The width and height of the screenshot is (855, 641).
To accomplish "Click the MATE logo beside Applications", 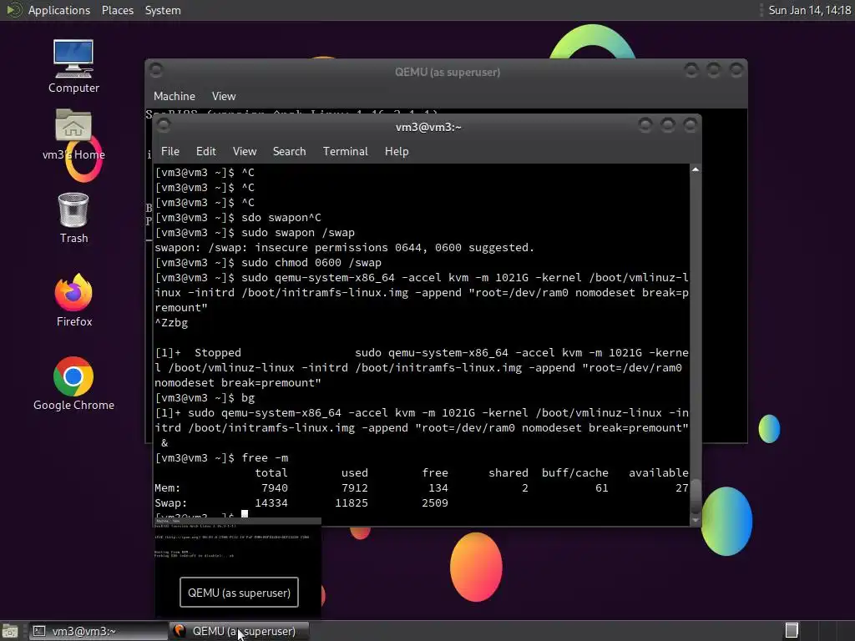I will pos(13,10).
